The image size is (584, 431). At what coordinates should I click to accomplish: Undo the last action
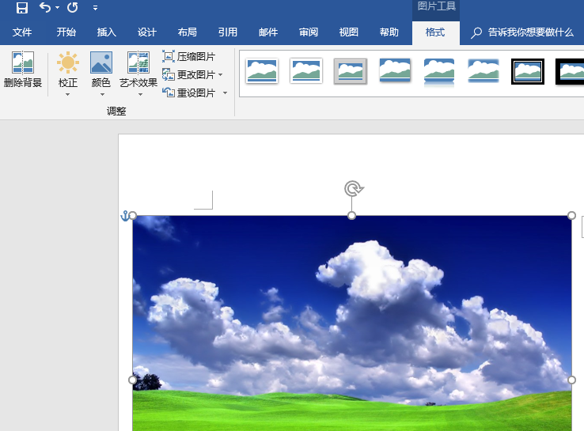coord(45,7)
